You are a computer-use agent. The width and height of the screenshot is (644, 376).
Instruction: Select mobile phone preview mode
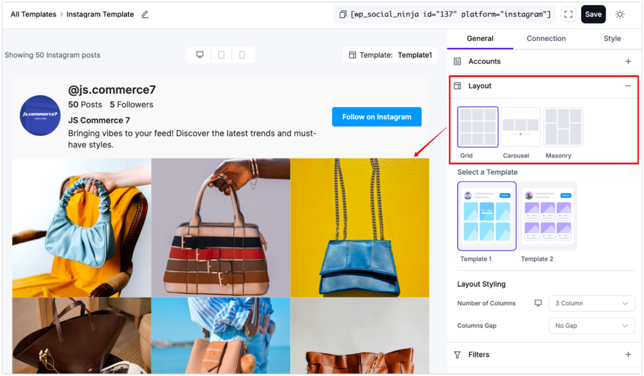click(x=243, y=55)
